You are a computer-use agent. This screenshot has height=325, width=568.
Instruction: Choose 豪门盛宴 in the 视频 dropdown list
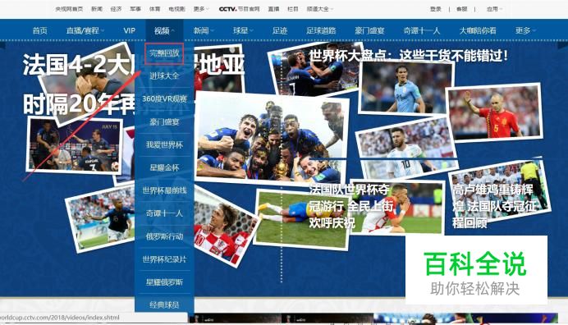[x=164, y=121]
